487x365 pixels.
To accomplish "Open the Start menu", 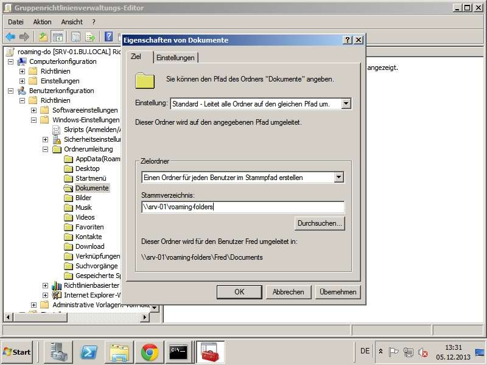I will tap(17, 352).
